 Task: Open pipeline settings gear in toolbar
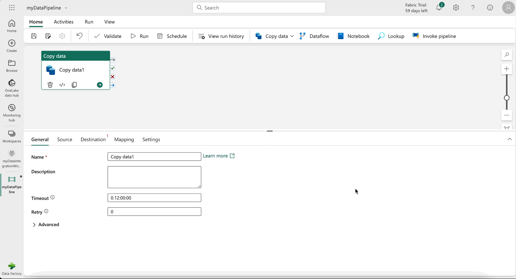pos(62,36)
